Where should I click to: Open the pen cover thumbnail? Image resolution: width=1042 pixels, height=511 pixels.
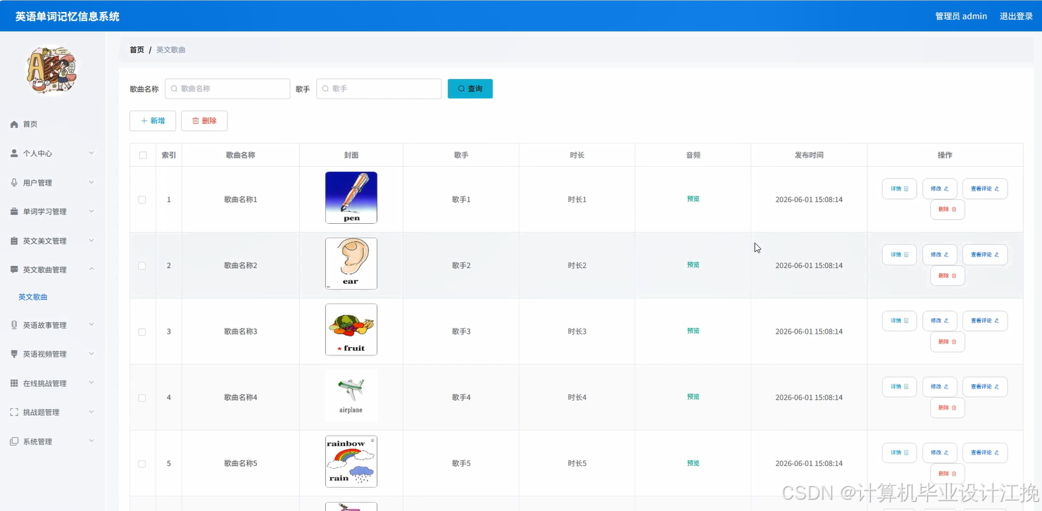[x=351, y=198]
